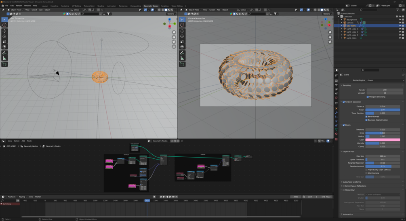The height and width of the screenshot is (221, 406).
Task: Hide the Camera object in outliner
Action: (400, 23)
